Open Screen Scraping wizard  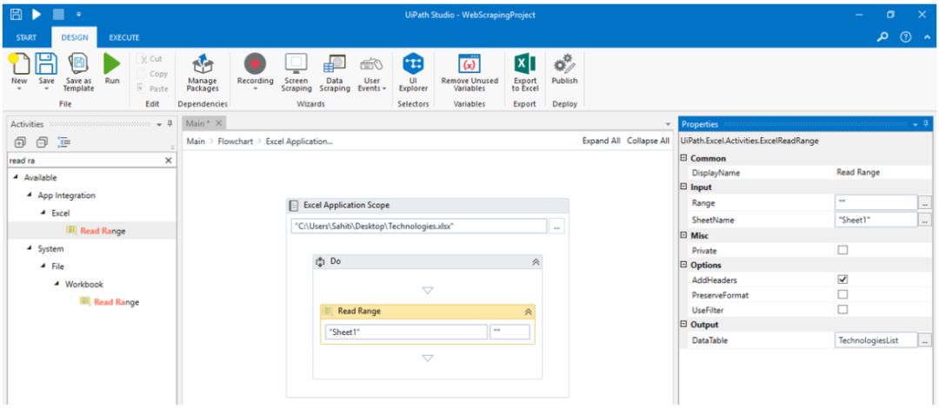coord(296,72)
